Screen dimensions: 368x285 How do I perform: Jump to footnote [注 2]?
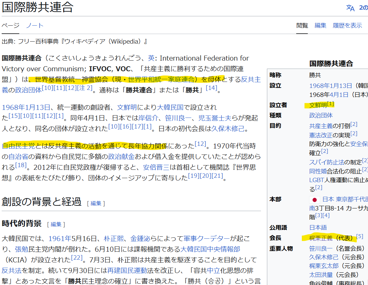84,88
